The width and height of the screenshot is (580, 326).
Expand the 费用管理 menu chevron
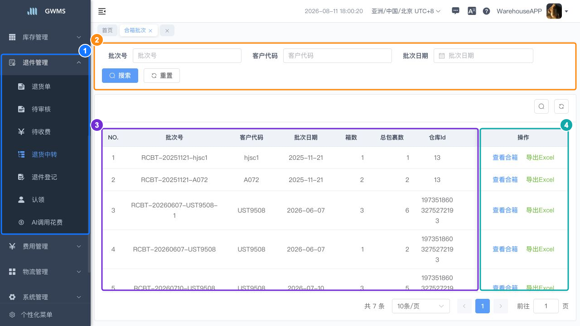[79, 246]
